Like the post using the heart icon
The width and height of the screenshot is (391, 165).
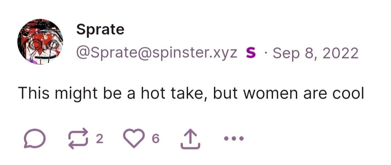coord(134,138)
